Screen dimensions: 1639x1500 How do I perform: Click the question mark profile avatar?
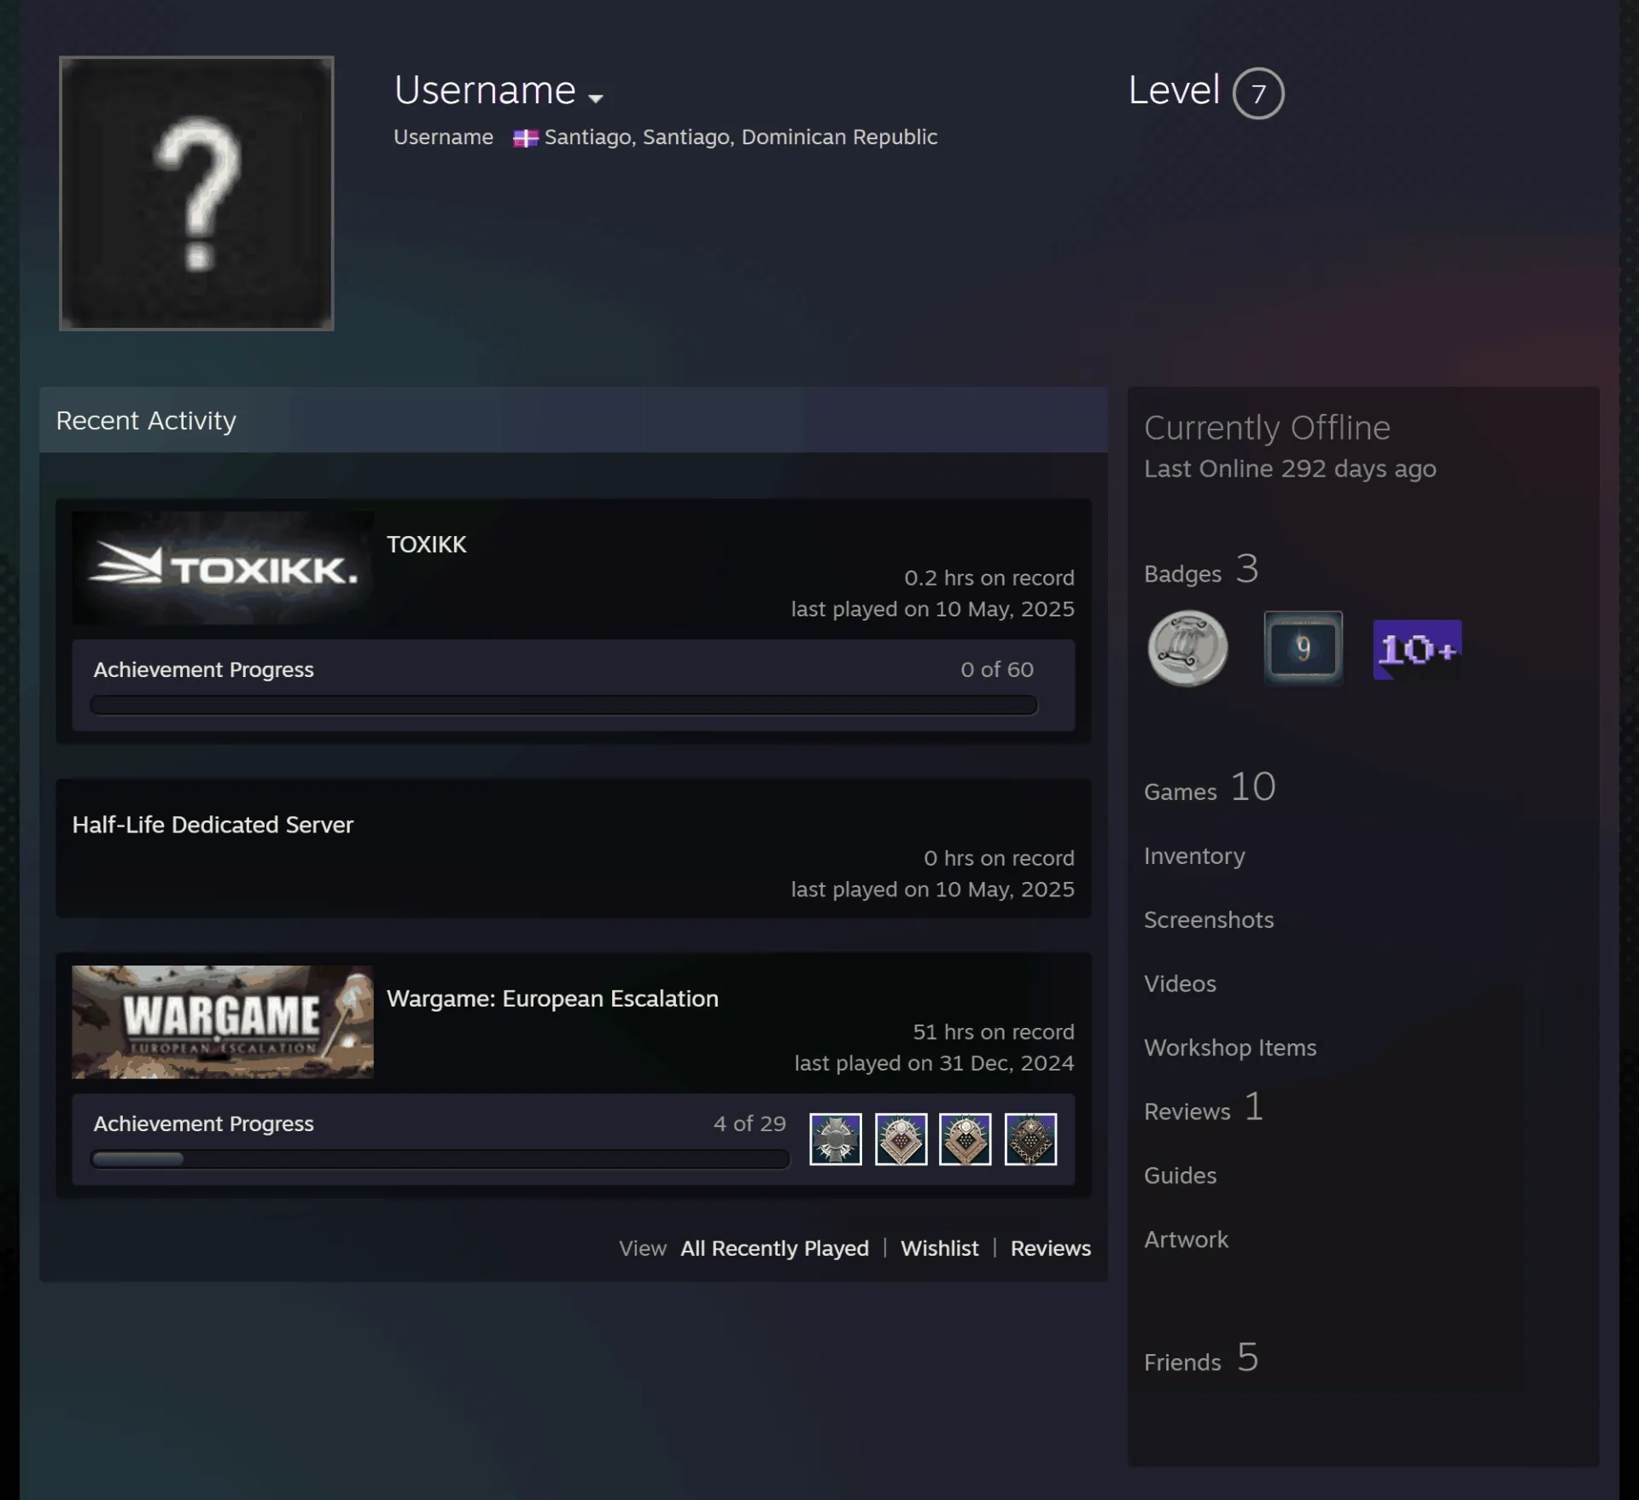[196, 193]
